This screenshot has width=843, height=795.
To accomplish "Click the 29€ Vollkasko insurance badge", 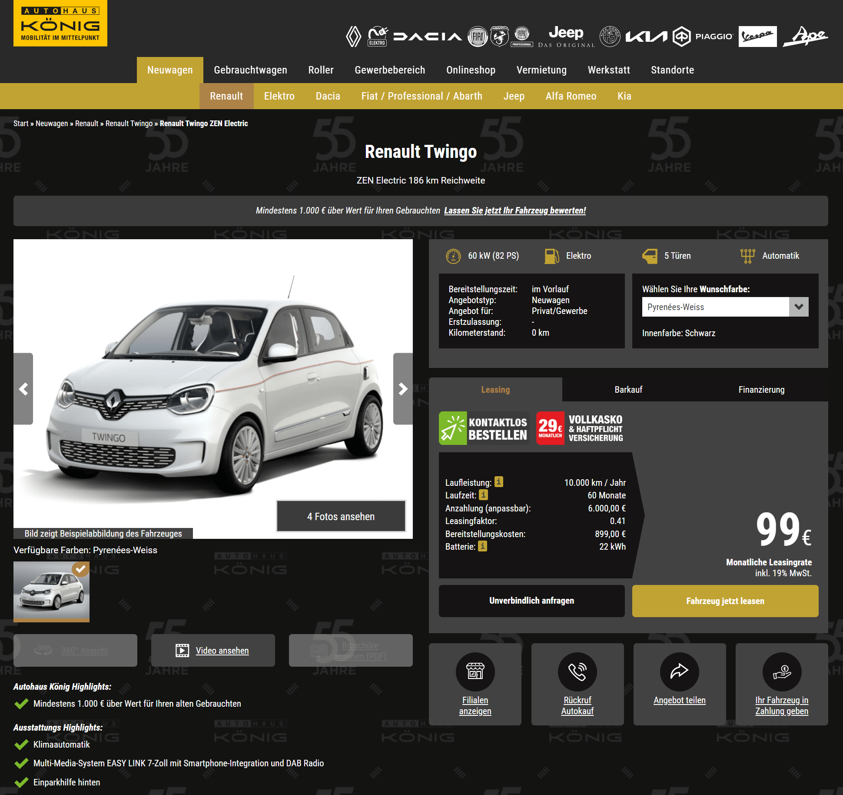I will click(580, 428).
